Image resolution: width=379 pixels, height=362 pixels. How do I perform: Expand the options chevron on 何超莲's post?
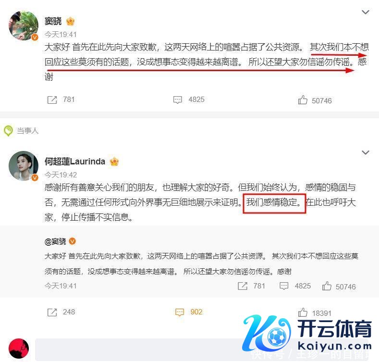pyautogui.click(x=365, y=152)
